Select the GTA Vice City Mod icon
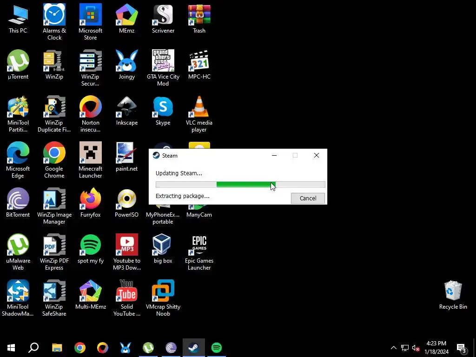 (163, 68)
